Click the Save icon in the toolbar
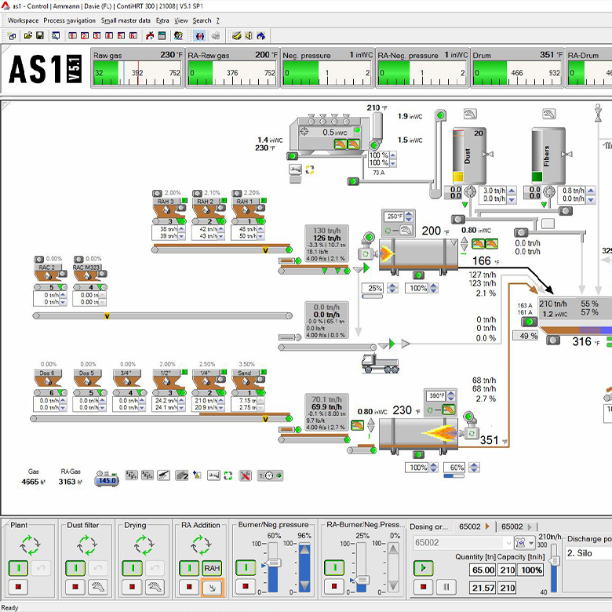This screenshot has width=612, height=612. (x=39, y=35)
